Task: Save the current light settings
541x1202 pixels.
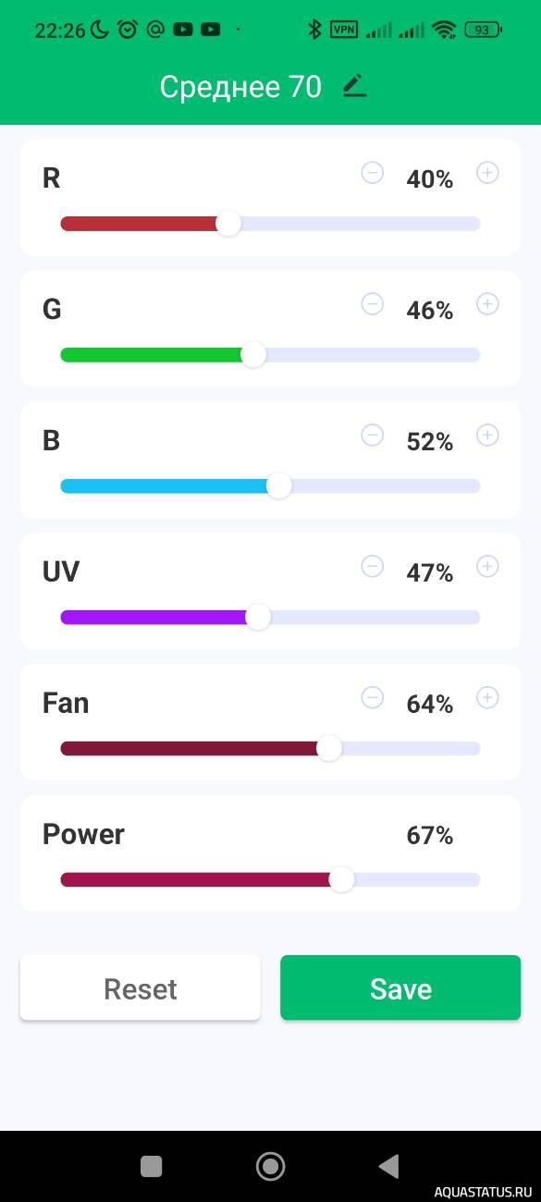Action: coord(400,988)
